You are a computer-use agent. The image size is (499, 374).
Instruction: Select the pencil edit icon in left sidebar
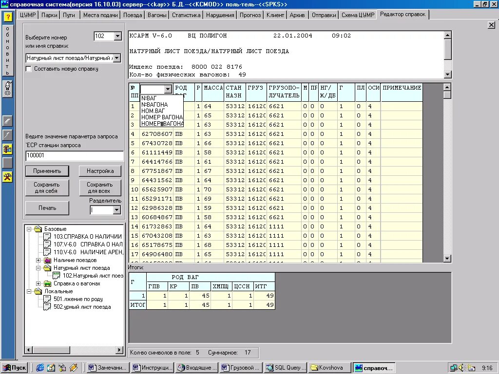coord(8,121)
